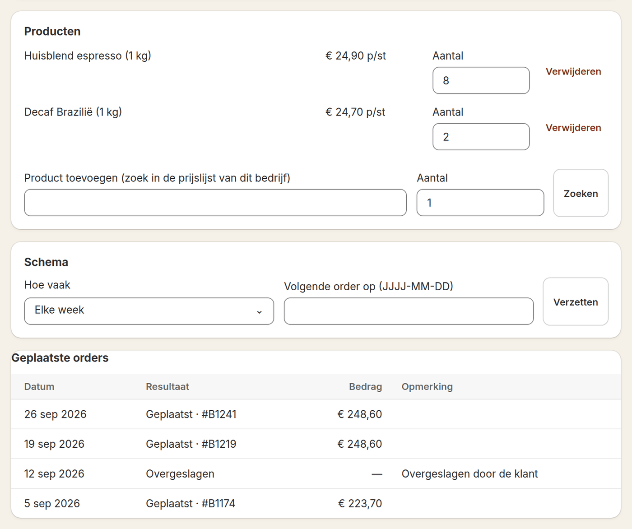Click the Resultaat column header
Image resolution: width=632 pixels, height=529 pixels.
tap(167, 387)
